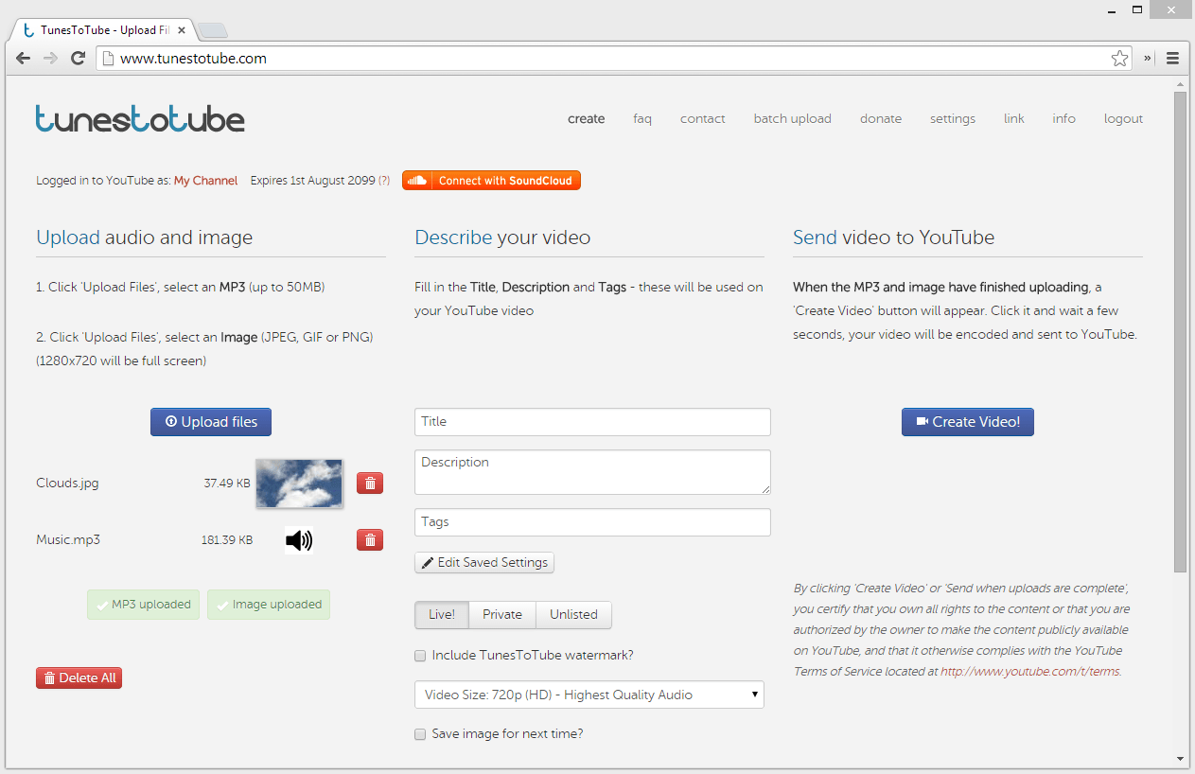This screenshot has height=774, width=1195.
Task: Open the donate page
Action: tap(881, 119)
